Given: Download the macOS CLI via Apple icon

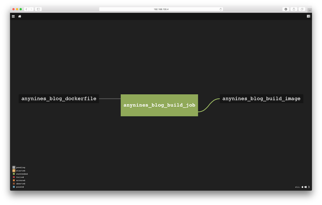Looking at the screenshot, I should [x=302, y=187].
